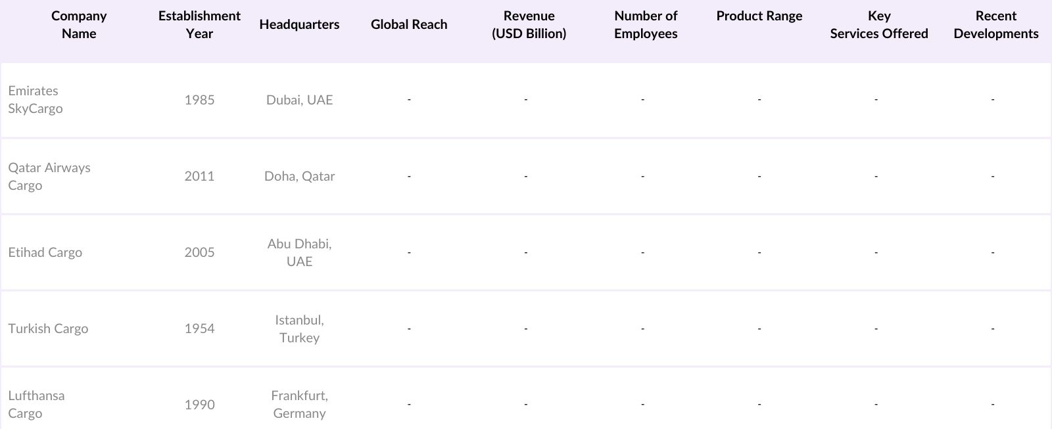The width and height of the screenshot is (1052, 429).
Task: Select the Abu Dhabi, UAE headquarters cell
Action: coord(299,252)
